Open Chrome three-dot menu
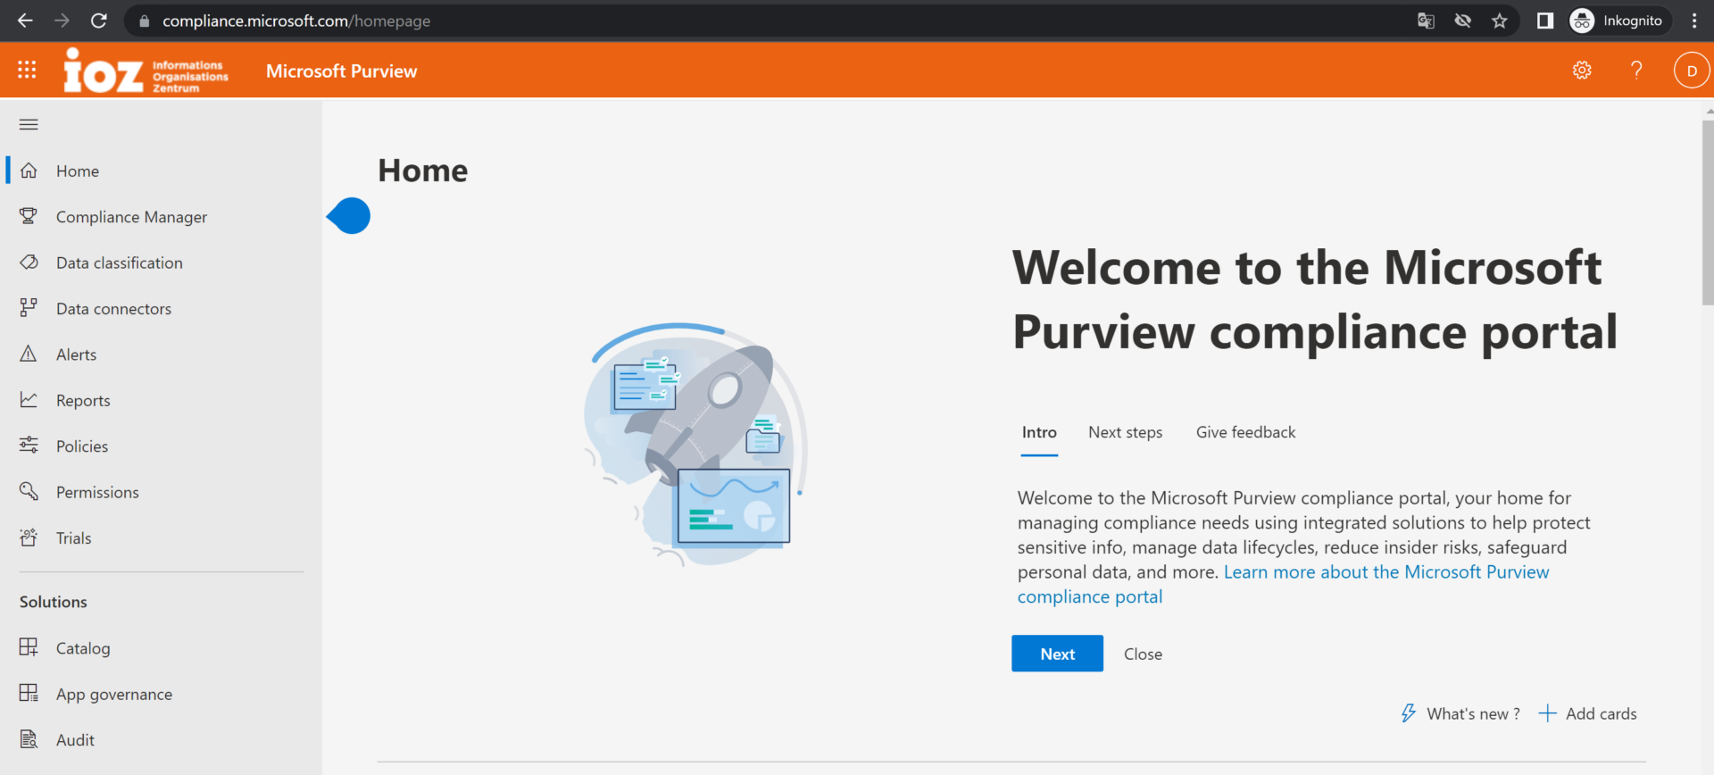Viewport: 1714px width, 775px height. pyautogui.click(x=1694, y=21)
